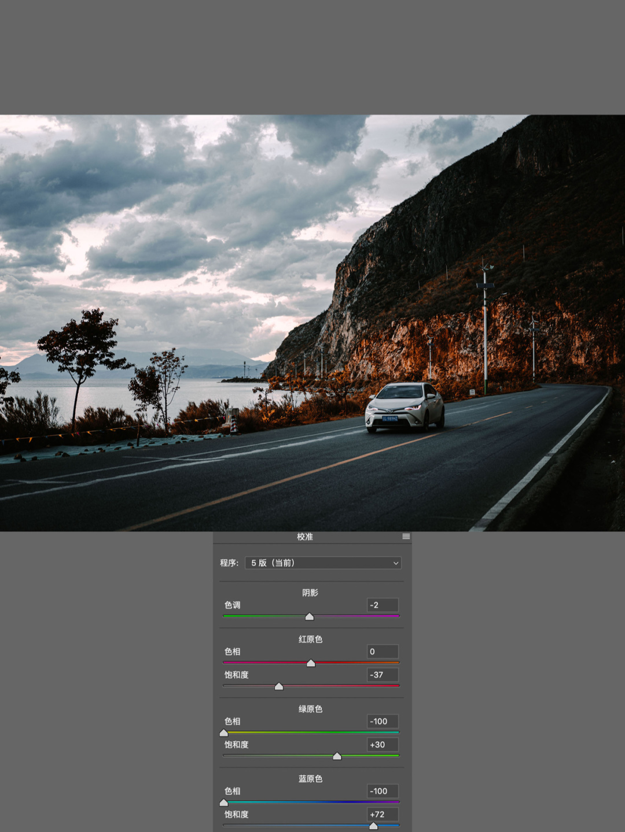Edit the 绿原色 色相 value field showing -100

coord(383,721)
